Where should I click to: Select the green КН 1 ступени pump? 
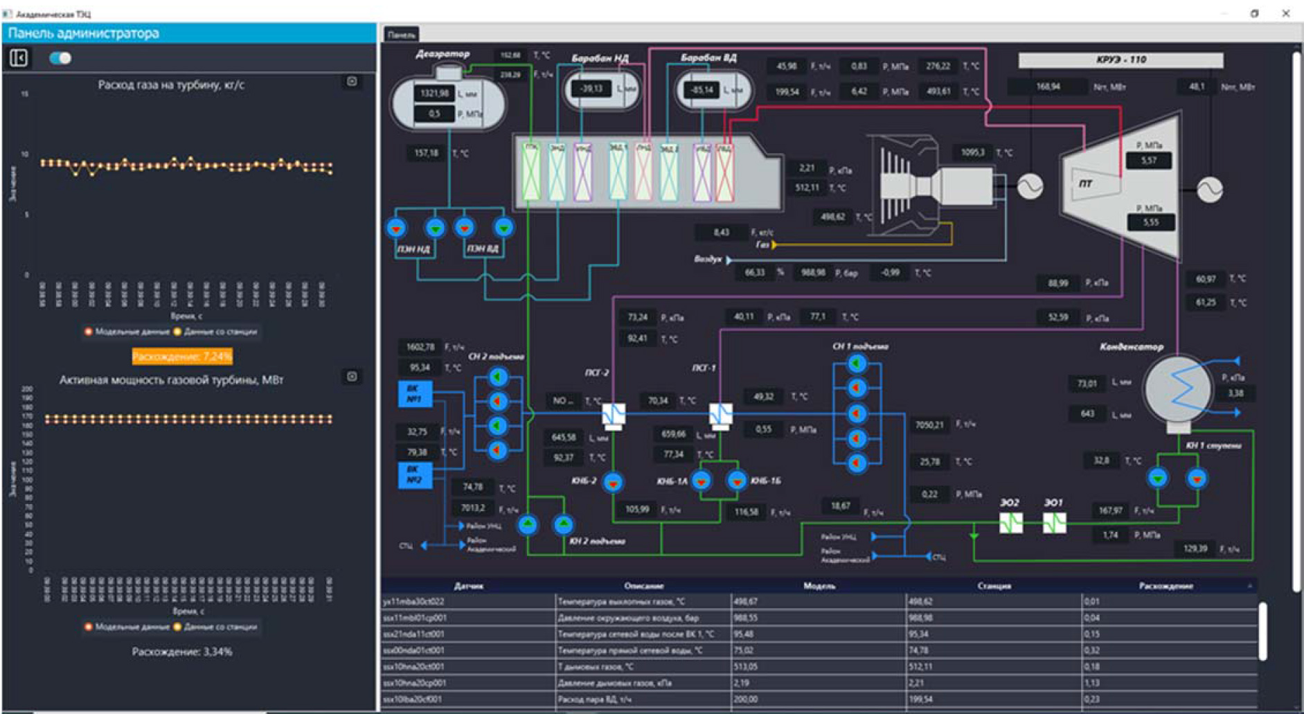tap(1158, 478)
